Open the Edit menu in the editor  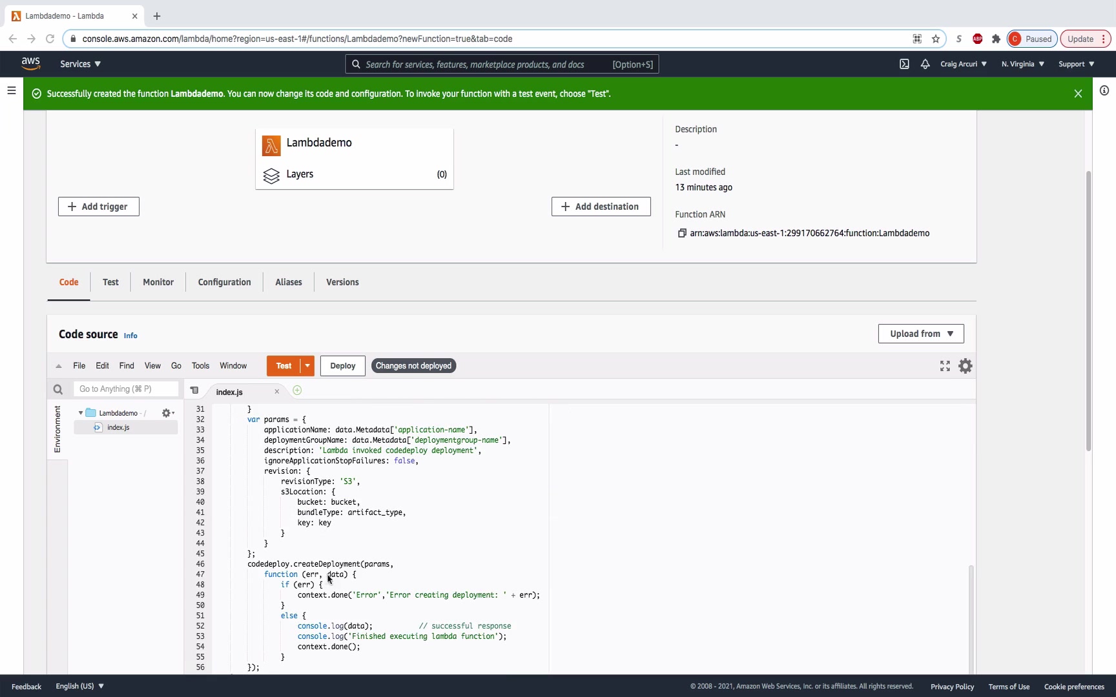click(x=102, y=366)
